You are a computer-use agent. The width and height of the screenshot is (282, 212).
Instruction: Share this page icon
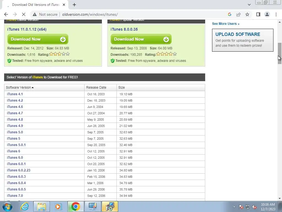(x=238, y=14)
